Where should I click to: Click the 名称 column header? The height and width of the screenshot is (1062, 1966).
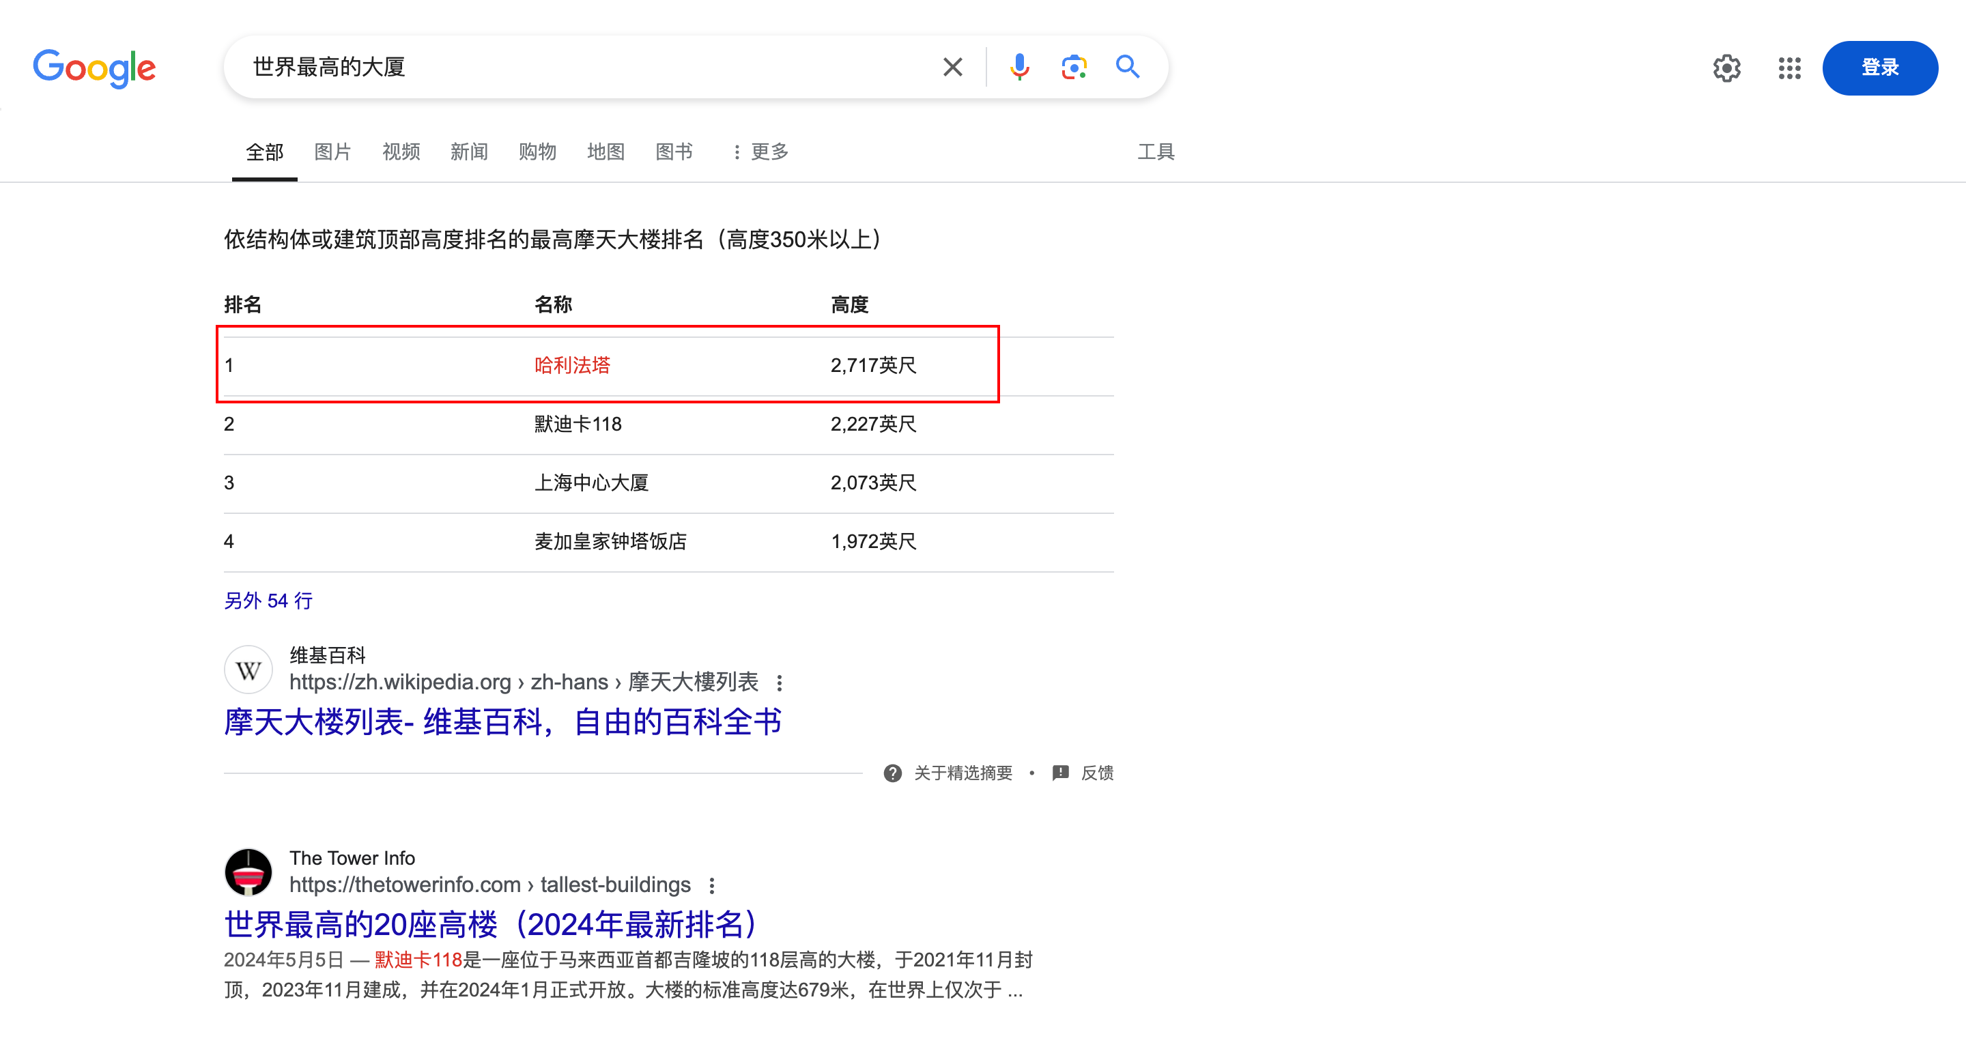[x=554, y=305]
